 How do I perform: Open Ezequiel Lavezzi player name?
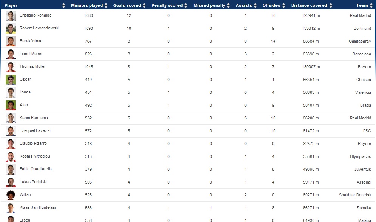pyautogui.click(x=35, y=131)
